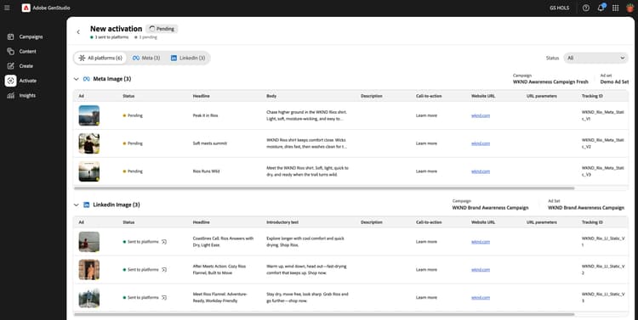Switch to the Meta (3) tab
The width and height of the screenshot is (638, 320).
point(146,58)
